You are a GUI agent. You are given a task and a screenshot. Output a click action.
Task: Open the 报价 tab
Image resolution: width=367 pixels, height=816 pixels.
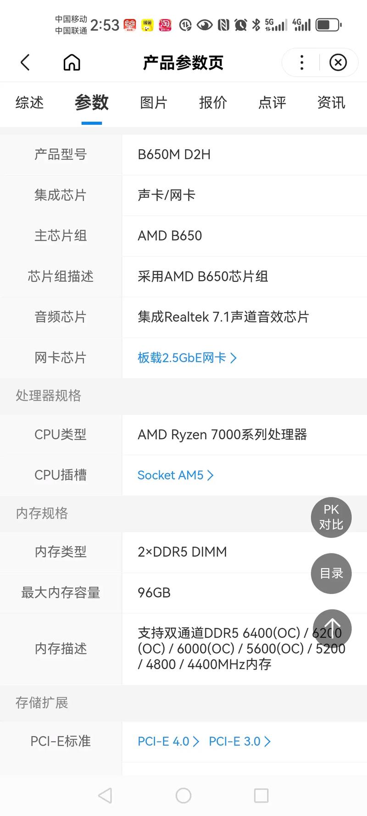[212, 103]
